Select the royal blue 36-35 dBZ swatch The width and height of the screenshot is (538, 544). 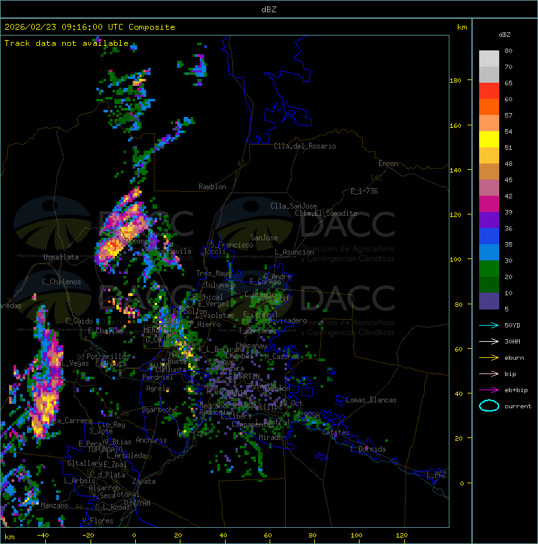click(489, 236)
